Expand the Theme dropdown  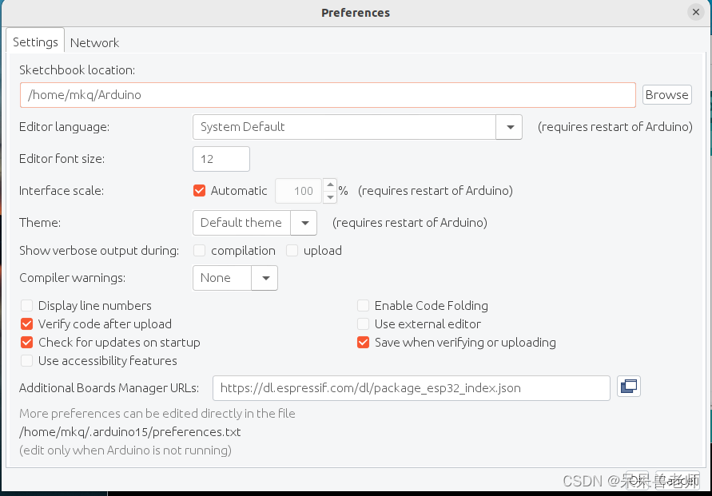[304, 223]
